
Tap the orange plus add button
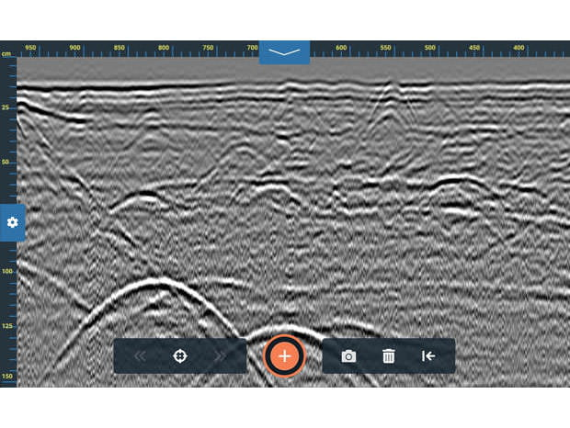(285, 356)
